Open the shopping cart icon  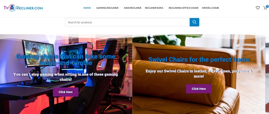(265, 8)
